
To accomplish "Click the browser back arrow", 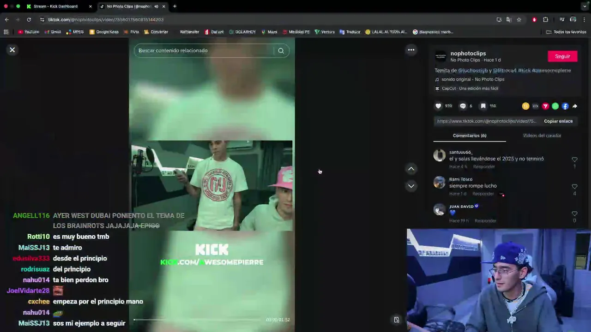I will pyautogui.click(x=6, y=20).
